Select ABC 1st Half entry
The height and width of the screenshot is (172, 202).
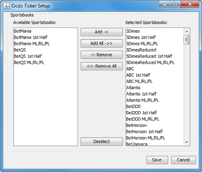(x=155, y=75)
